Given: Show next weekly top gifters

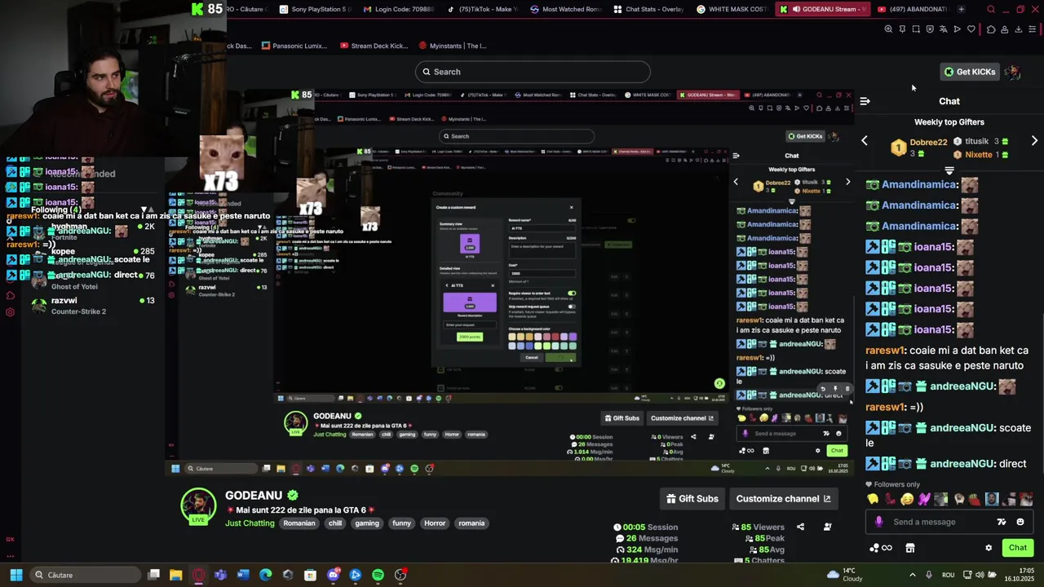Looking at the screenshot, I should click(1034, 141).
